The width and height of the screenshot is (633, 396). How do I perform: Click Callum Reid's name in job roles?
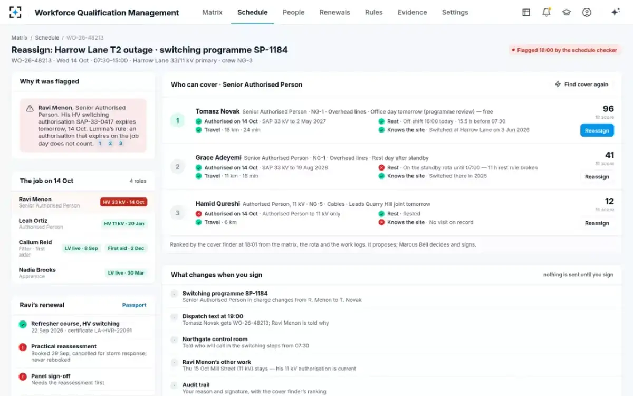(35, 242)
